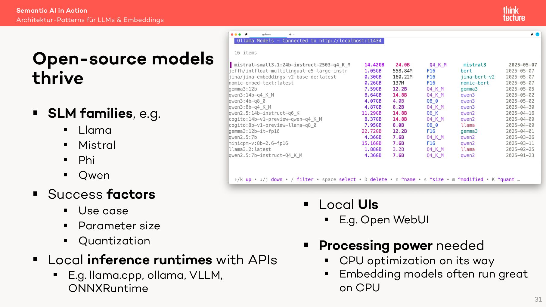Click the nomic-bert family label
This screenshot has height=307, width=546.
[x=475, y=83]
